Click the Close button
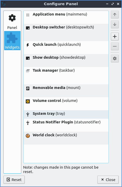Screen dimensions: 122x187 [x=108, y=179]
